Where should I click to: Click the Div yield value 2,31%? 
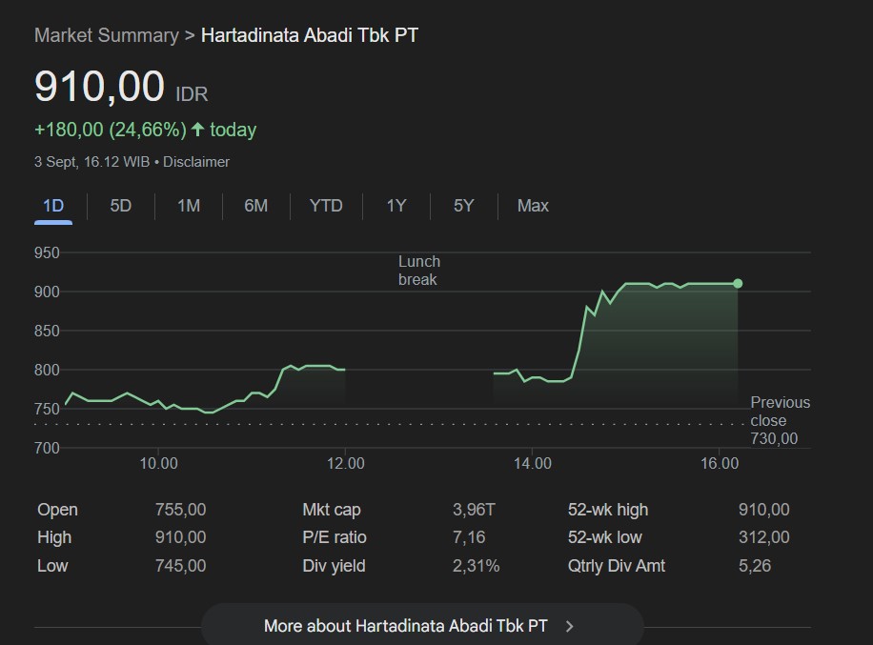click(x=476, y=566)
